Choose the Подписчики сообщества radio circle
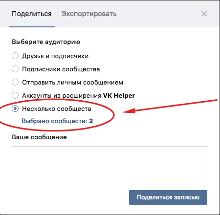Viewport: 220px width, 215px height. (x=15, y=69)
